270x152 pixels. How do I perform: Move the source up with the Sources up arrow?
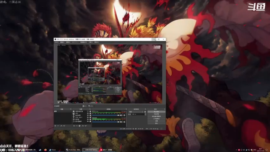click(83, 126)
